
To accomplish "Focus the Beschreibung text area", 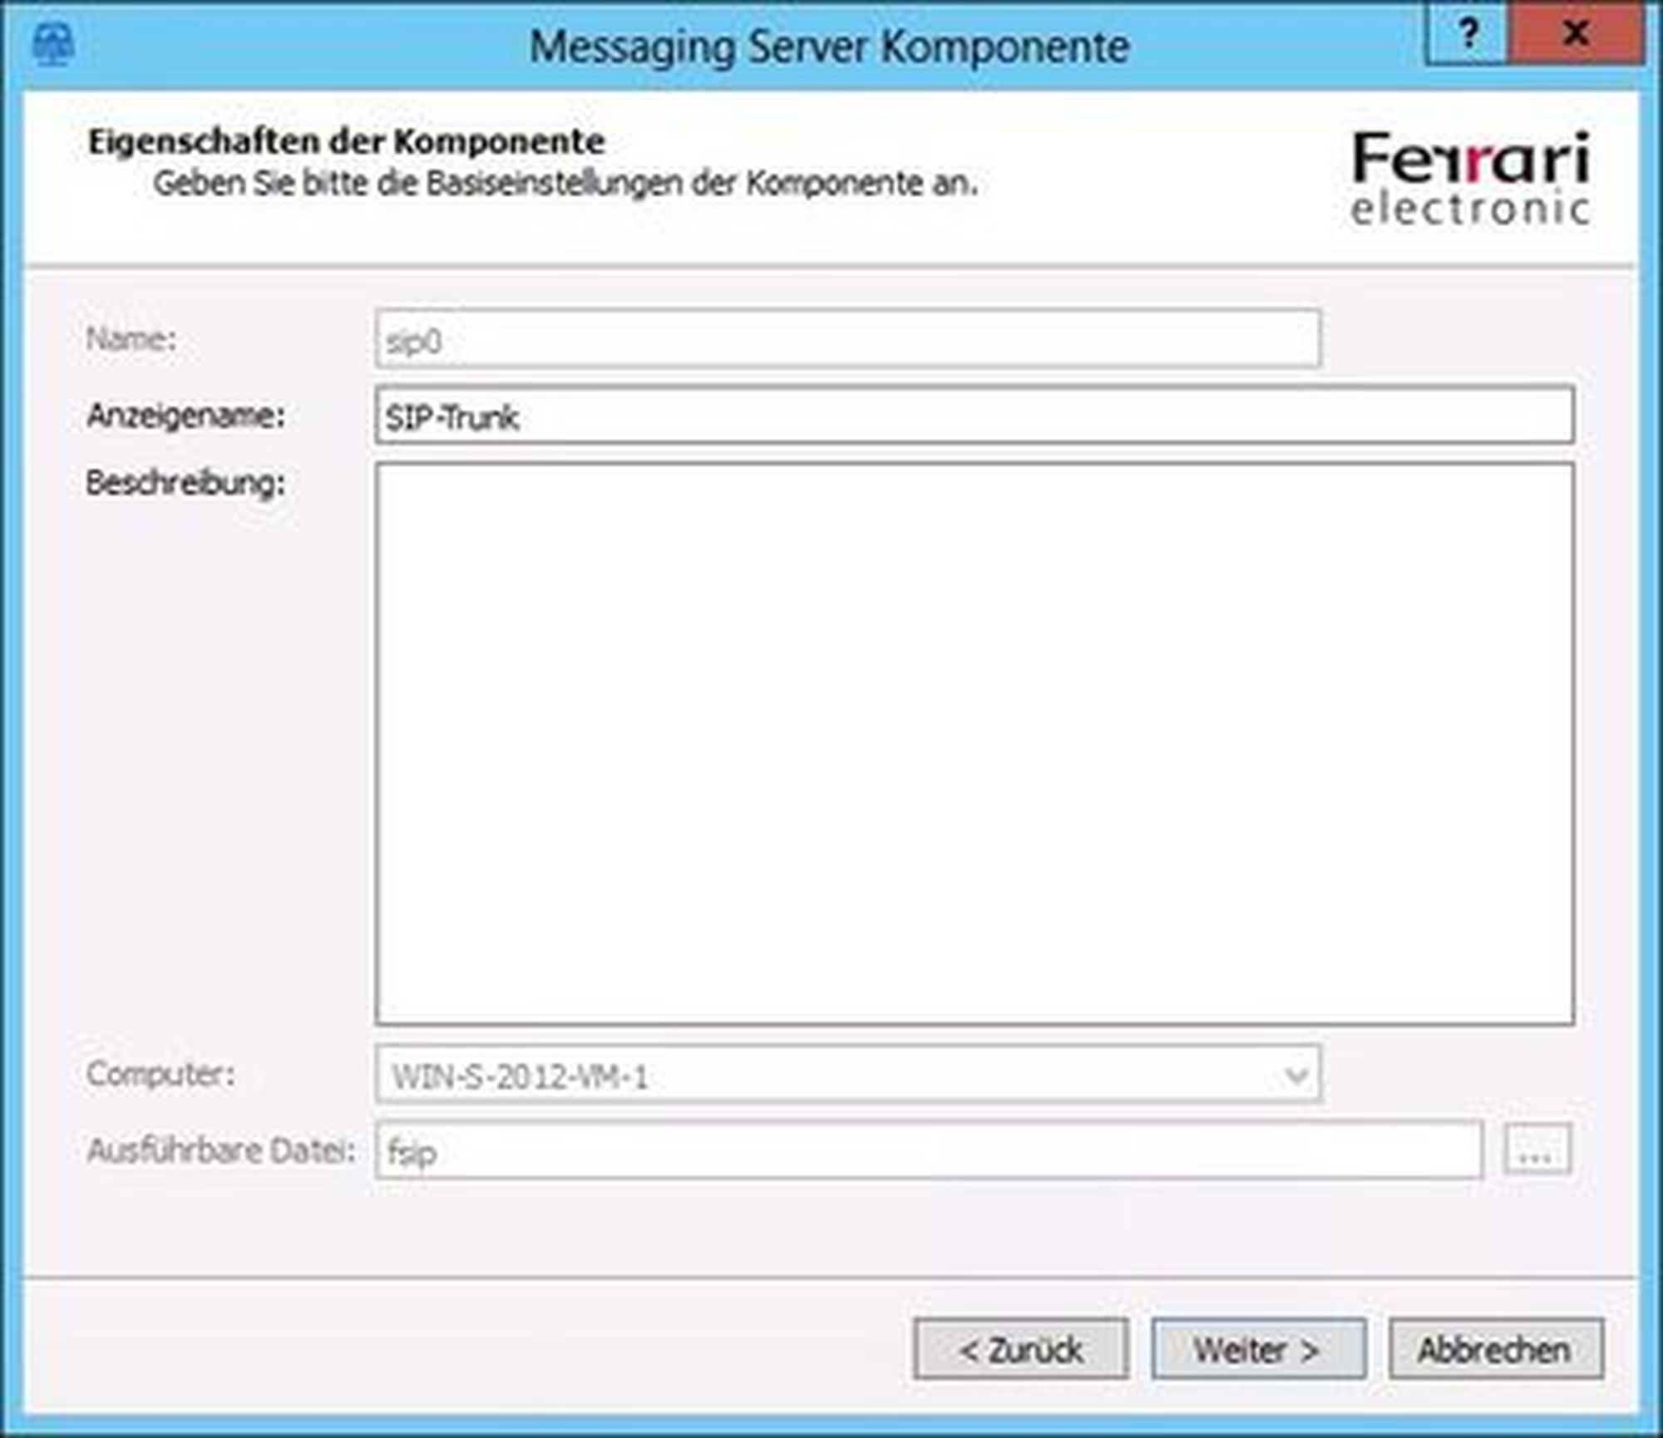I will tap(974, 744).
